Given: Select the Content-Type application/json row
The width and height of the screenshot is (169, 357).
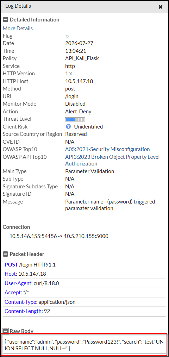Looking at the screenshot, I should click(84, 302).
